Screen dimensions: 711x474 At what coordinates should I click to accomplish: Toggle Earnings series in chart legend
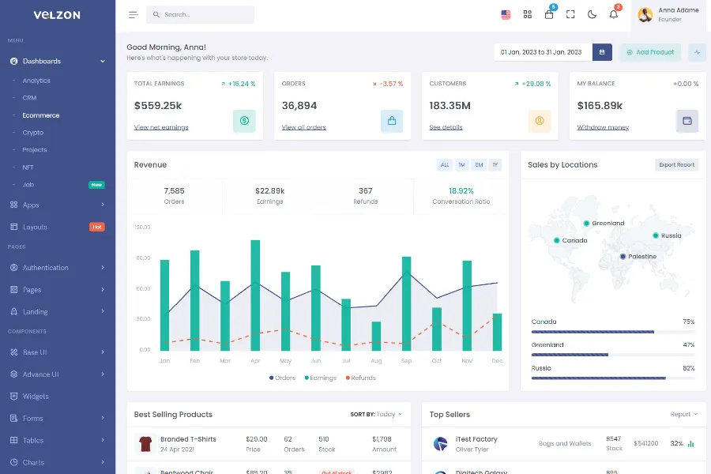(x=321, y=378)
